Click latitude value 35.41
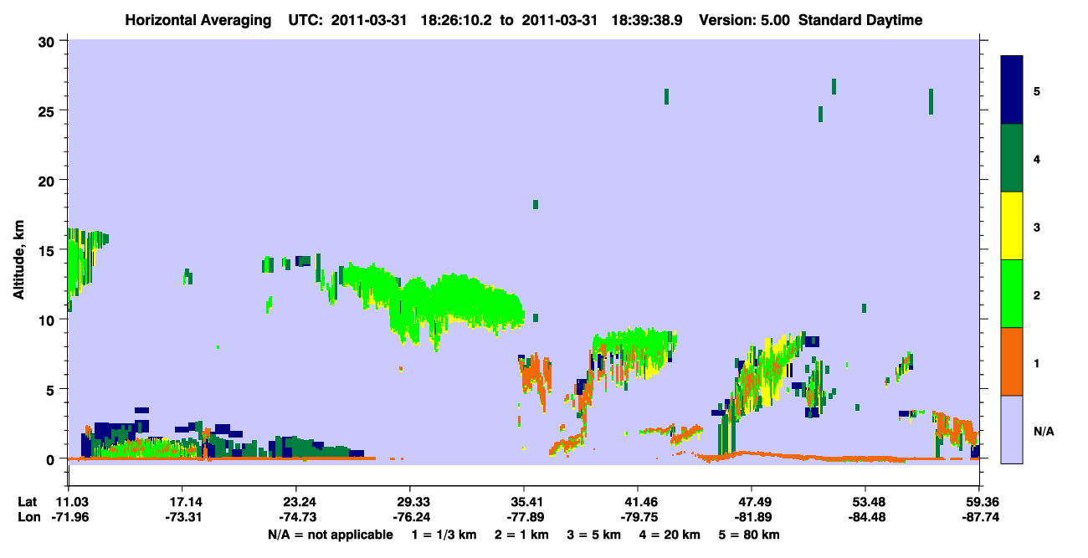Viewport: 1088px width, 558px height. click(524, 502)
